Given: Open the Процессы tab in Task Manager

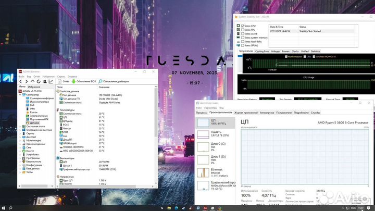Looking at the screenshot, I should (202, 113).
